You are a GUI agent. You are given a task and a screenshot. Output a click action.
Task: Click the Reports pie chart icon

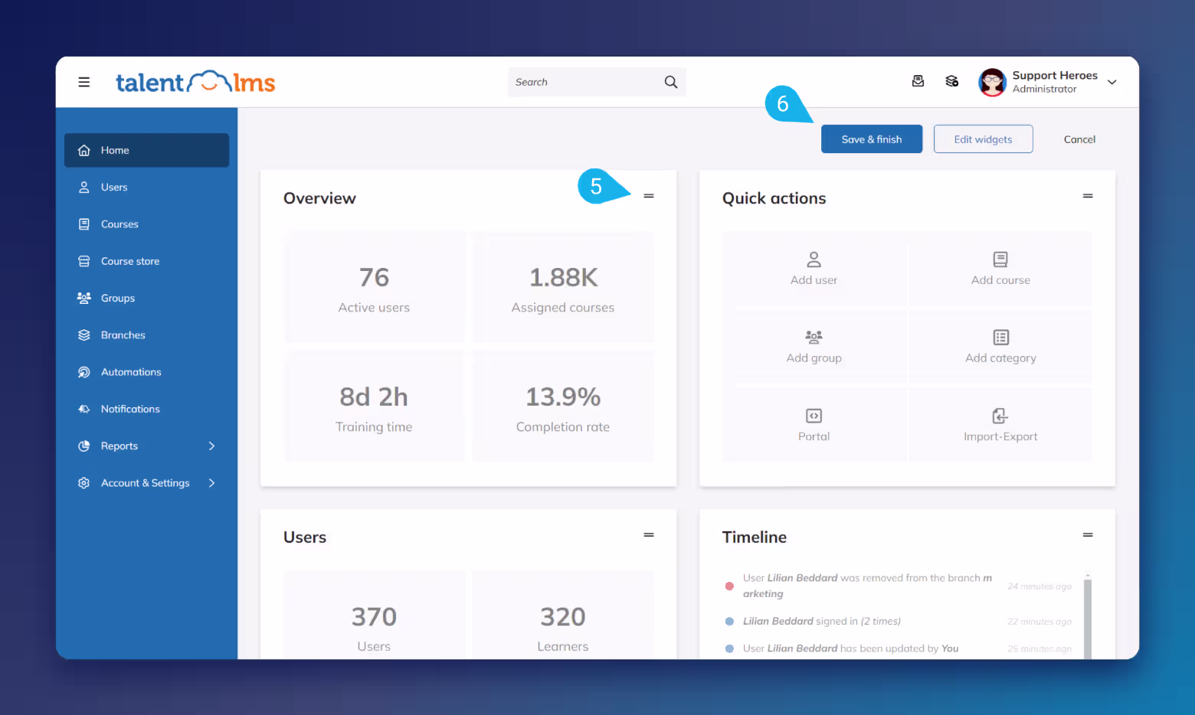84,446
